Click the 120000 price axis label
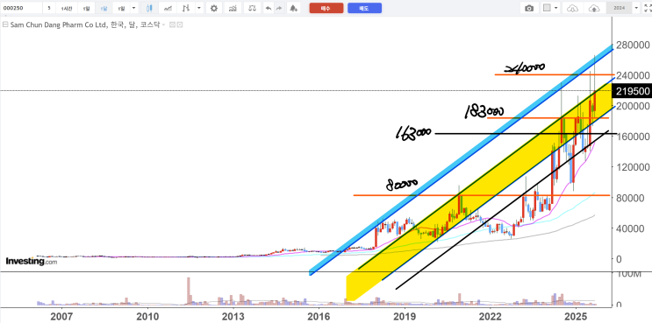The height and width of the screenshot is (323, 652). [x=633, y=167]
